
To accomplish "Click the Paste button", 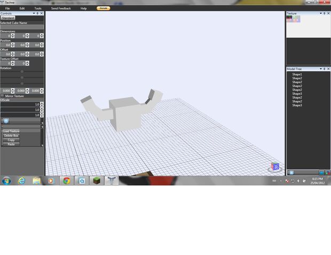I will 11,144.
